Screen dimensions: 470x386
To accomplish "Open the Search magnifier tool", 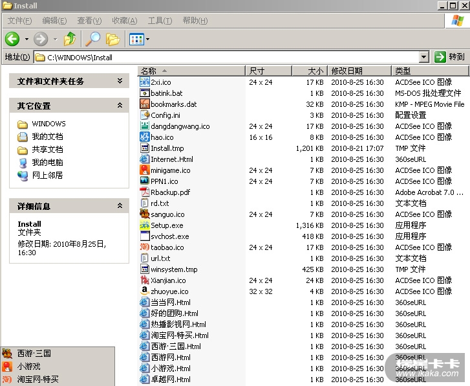I will click(93, 39).
